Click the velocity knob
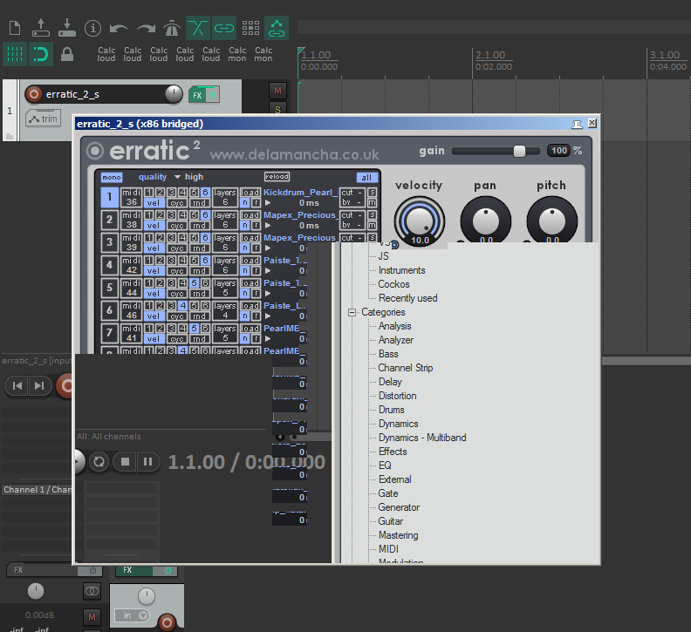The width and height of the screenshot is (691, 632). (x=419, y=221)
